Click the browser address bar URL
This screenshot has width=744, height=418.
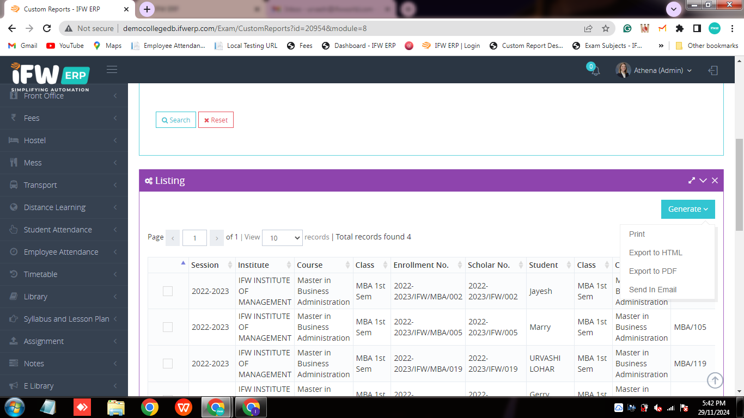click(245, 28)
